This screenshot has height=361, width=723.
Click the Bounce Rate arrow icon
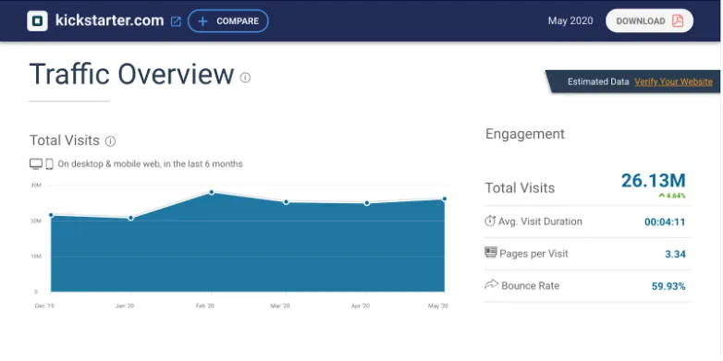(492, 284)
